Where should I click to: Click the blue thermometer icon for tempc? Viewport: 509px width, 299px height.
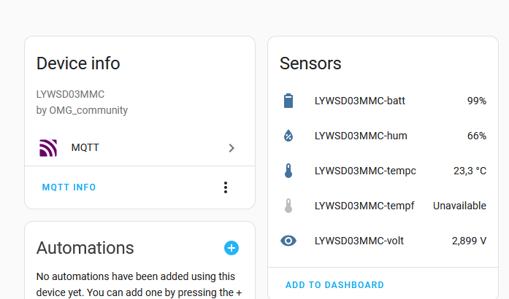288,171
